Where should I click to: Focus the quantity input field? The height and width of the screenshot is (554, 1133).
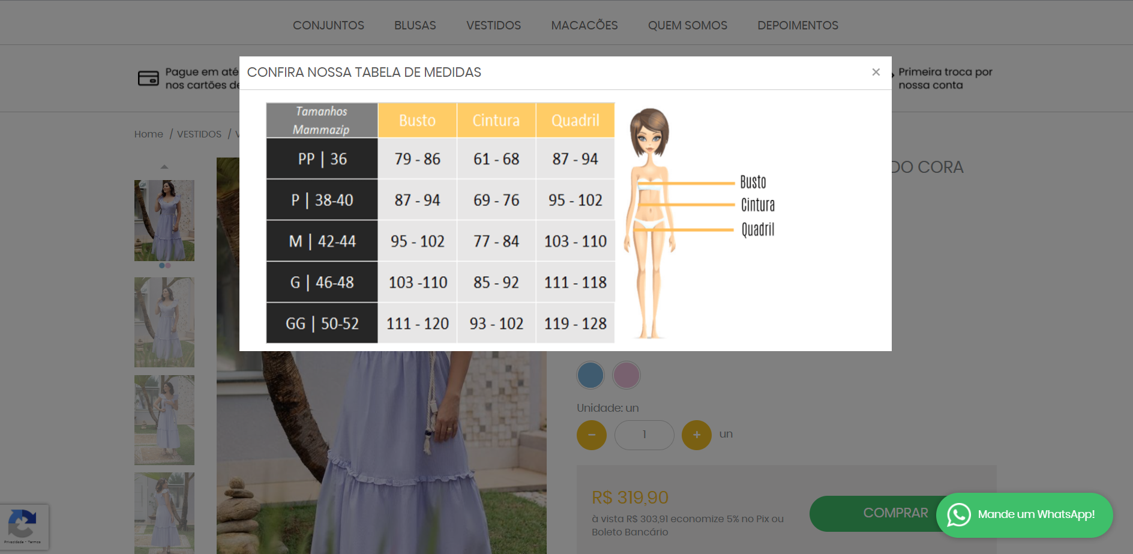click(645, 435)
